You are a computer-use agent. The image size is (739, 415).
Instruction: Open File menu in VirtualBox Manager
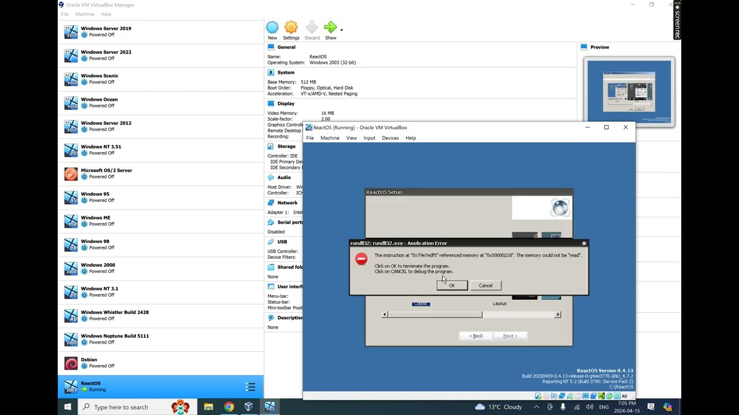65,14
